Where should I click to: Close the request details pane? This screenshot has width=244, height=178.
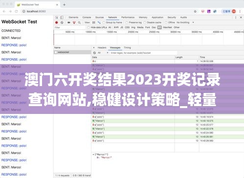click(x=94, y=47)
